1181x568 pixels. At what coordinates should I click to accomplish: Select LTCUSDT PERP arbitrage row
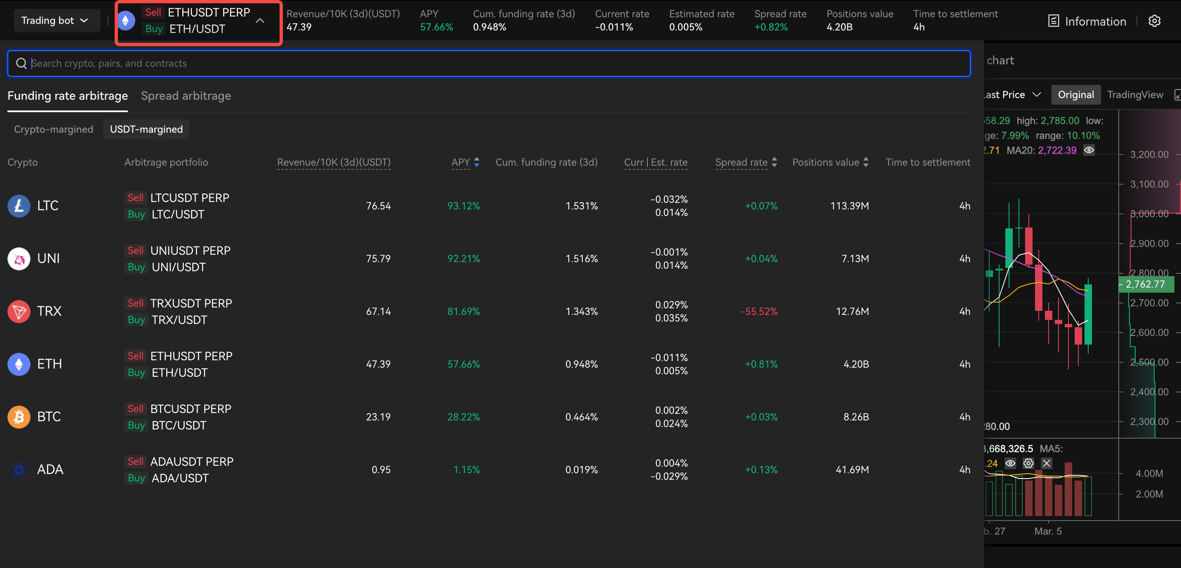pyautogui.click(x=489, y=206)
